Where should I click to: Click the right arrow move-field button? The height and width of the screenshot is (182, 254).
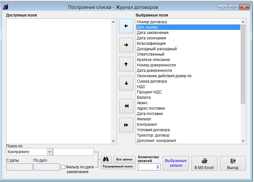[126, 45]
